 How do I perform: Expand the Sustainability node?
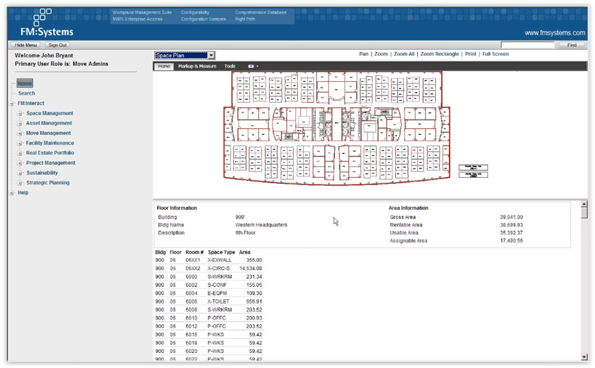click(x=20, y=173)
